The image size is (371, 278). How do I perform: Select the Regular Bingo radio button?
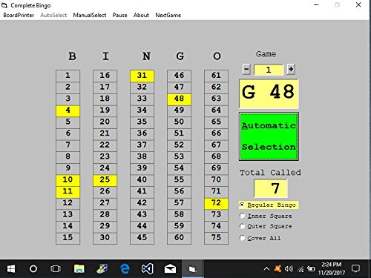coord(269,205)
